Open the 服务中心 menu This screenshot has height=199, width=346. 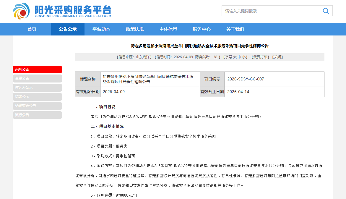point(202,29)
